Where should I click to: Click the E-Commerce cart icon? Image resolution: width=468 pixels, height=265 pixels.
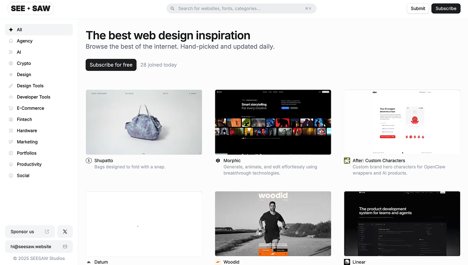tap(11, 108)
